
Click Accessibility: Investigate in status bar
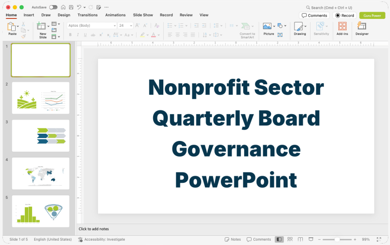click(101, 239)
